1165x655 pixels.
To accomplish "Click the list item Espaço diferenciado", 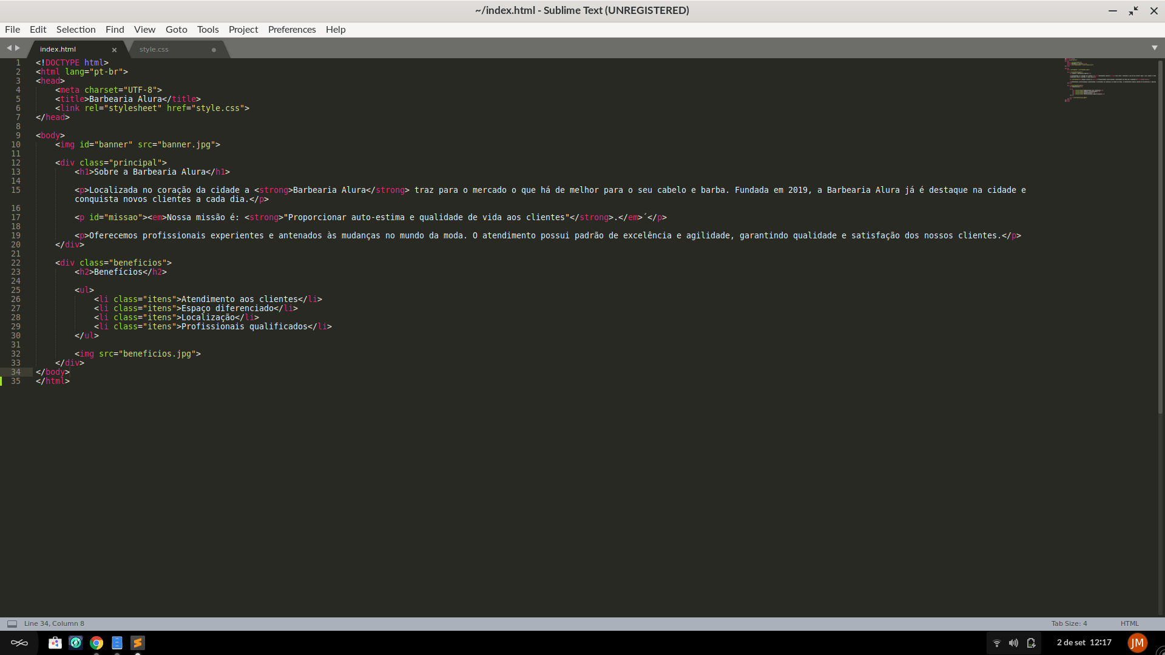I will click(228, 308).
